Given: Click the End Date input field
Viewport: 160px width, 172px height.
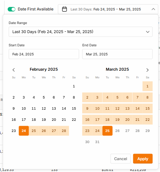Looking at the screenshot, I should (117, 54).
